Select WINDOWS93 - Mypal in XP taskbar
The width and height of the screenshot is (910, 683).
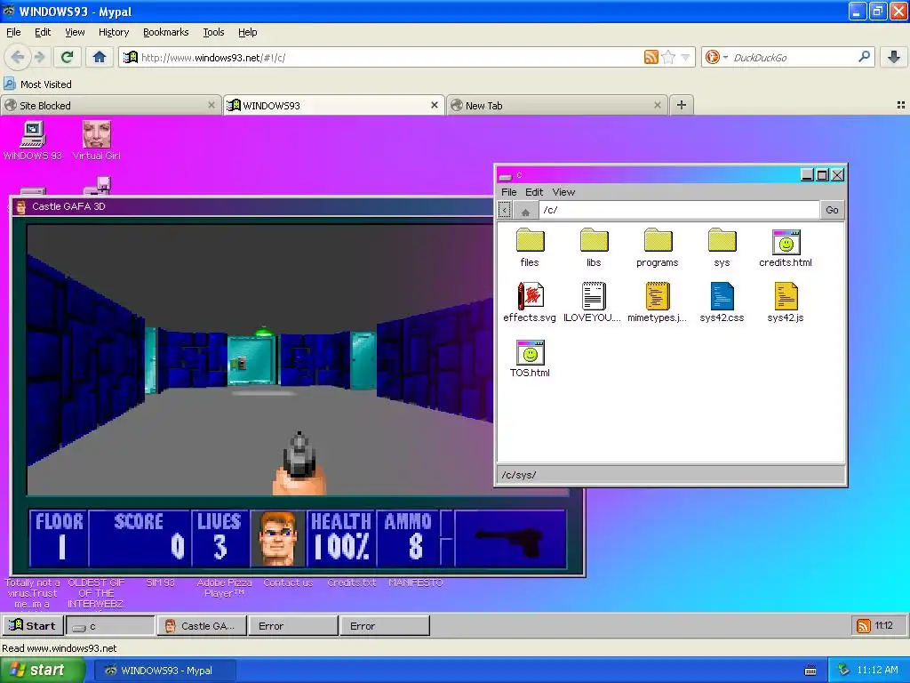[165, 670]
